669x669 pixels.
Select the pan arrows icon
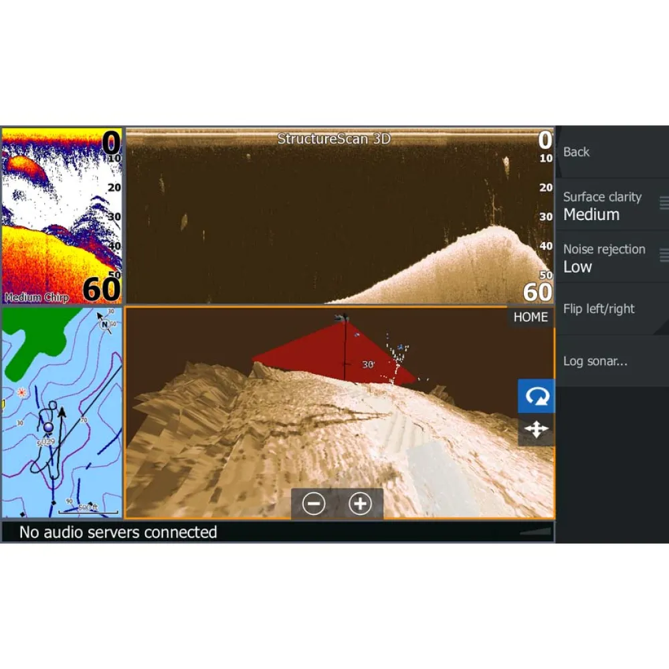[536, 429]
